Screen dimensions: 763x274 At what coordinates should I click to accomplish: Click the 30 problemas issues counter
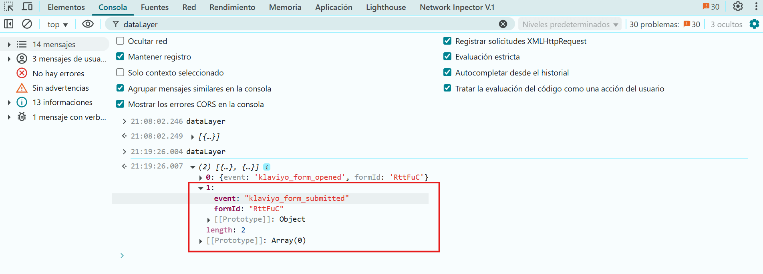coord(665,24)
